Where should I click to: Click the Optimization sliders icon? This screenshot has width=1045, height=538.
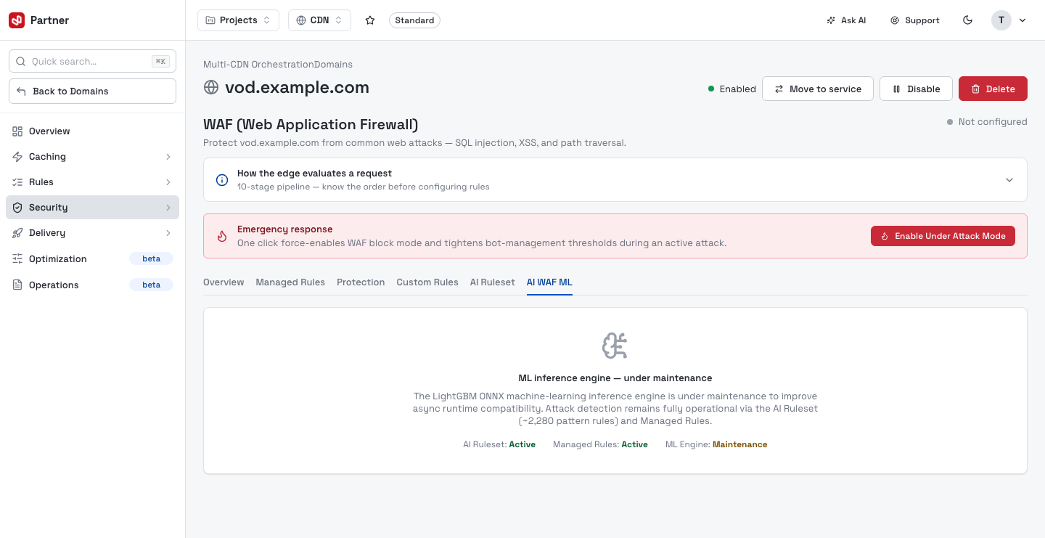coord(17,259)
